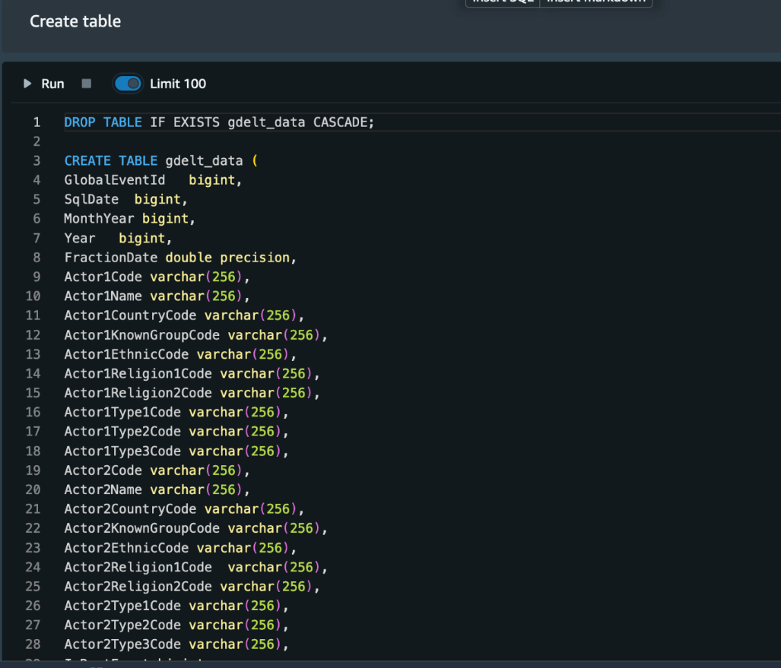The height and width of the screenshot is (668, 781).
Task: Click the Actor1Type2Code varchar line
Action: pos(176,432)
